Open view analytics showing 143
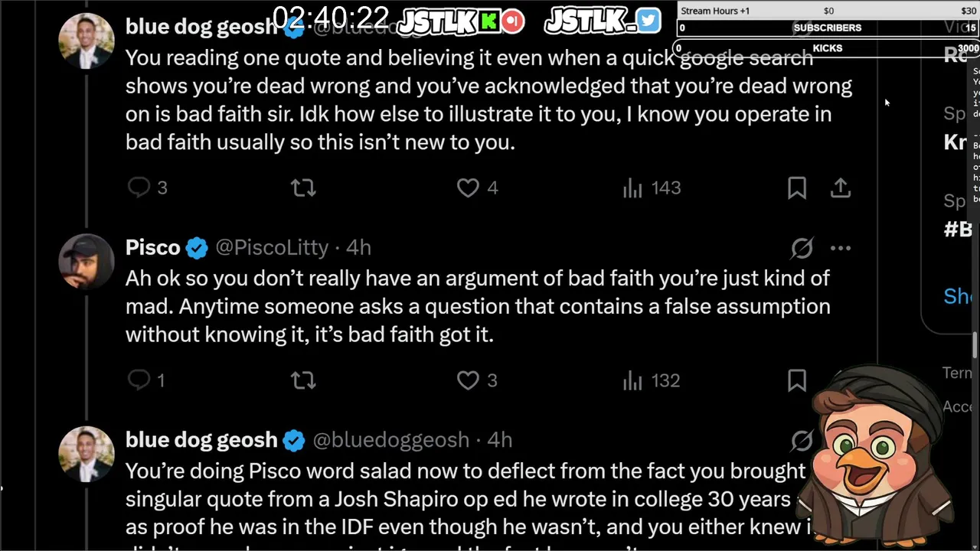980x551 pixels. 632,188
